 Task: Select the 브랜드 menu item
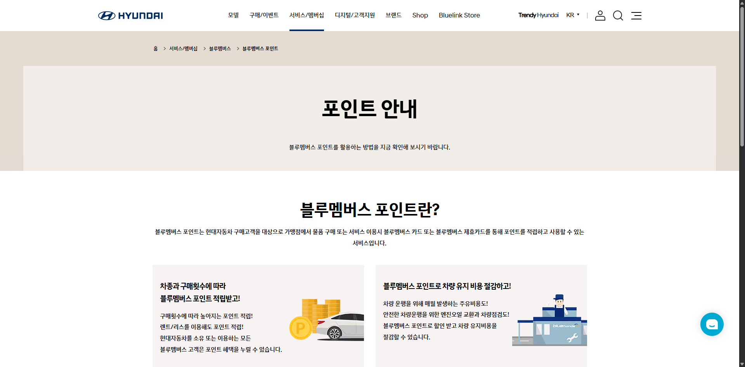(x=393, y=15)
